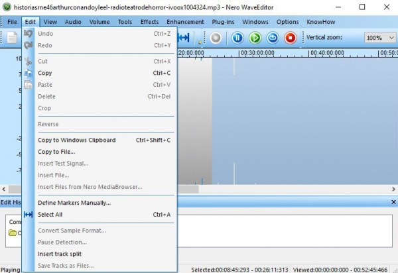Open Define Markers Manually... option
398x273 pixels.
[x=74, y=203]
